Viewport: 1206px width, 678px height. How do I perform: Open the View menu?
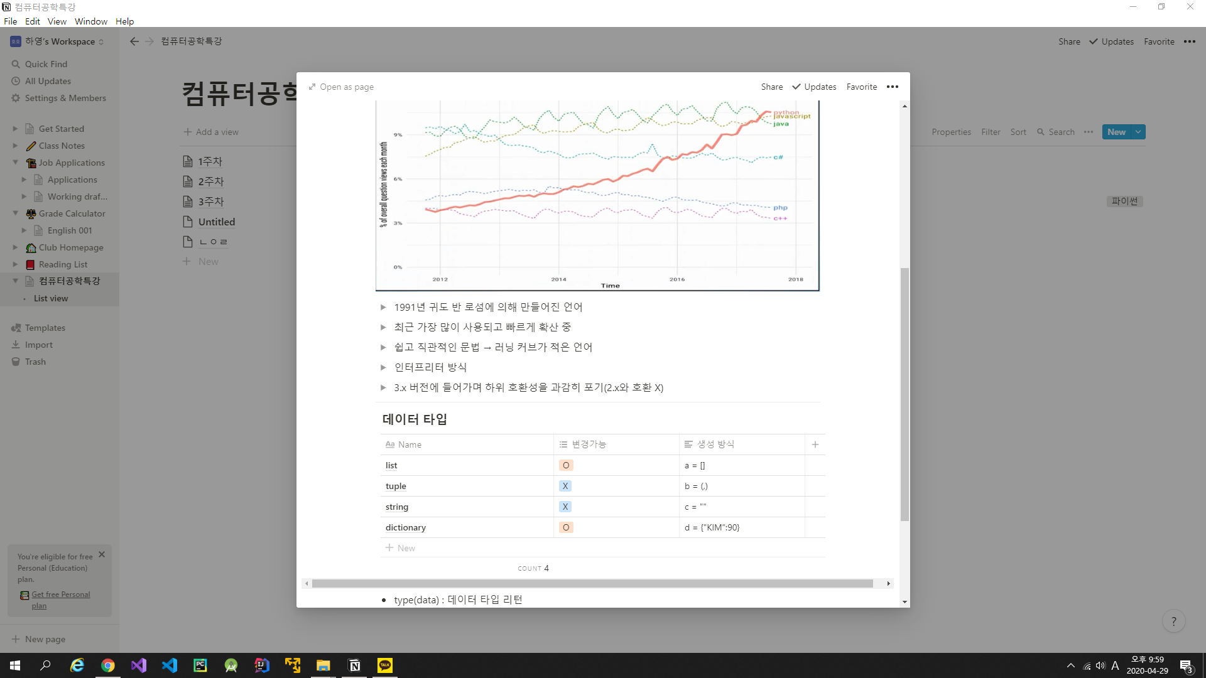[57, 21]
